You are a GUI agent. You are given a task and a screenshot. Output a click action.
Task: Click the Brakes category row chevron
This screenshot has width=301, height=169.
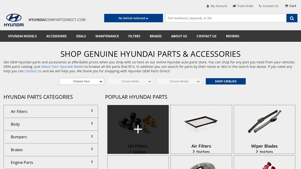tap(92, 149)
